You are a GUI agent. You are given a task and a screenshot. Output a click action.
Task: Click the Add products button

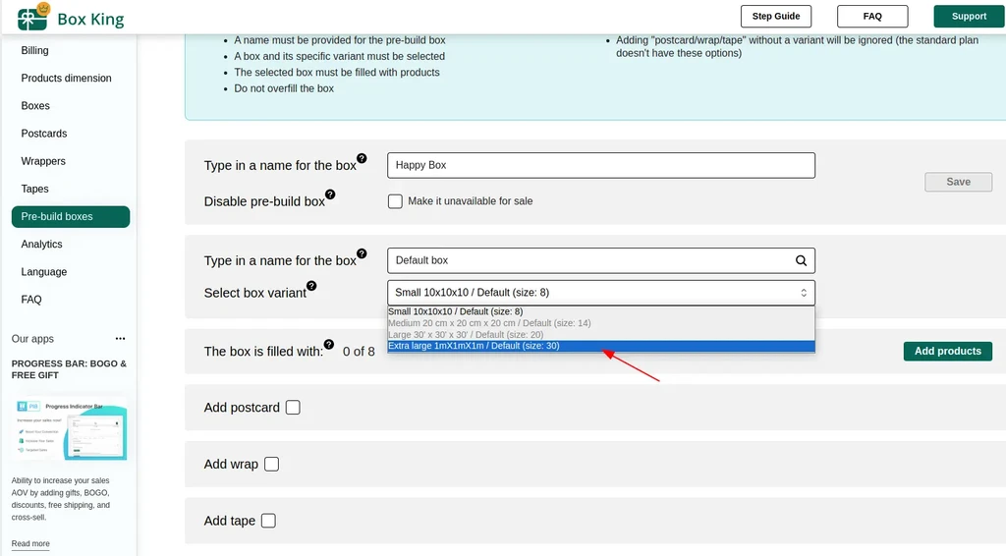(948, 351)
